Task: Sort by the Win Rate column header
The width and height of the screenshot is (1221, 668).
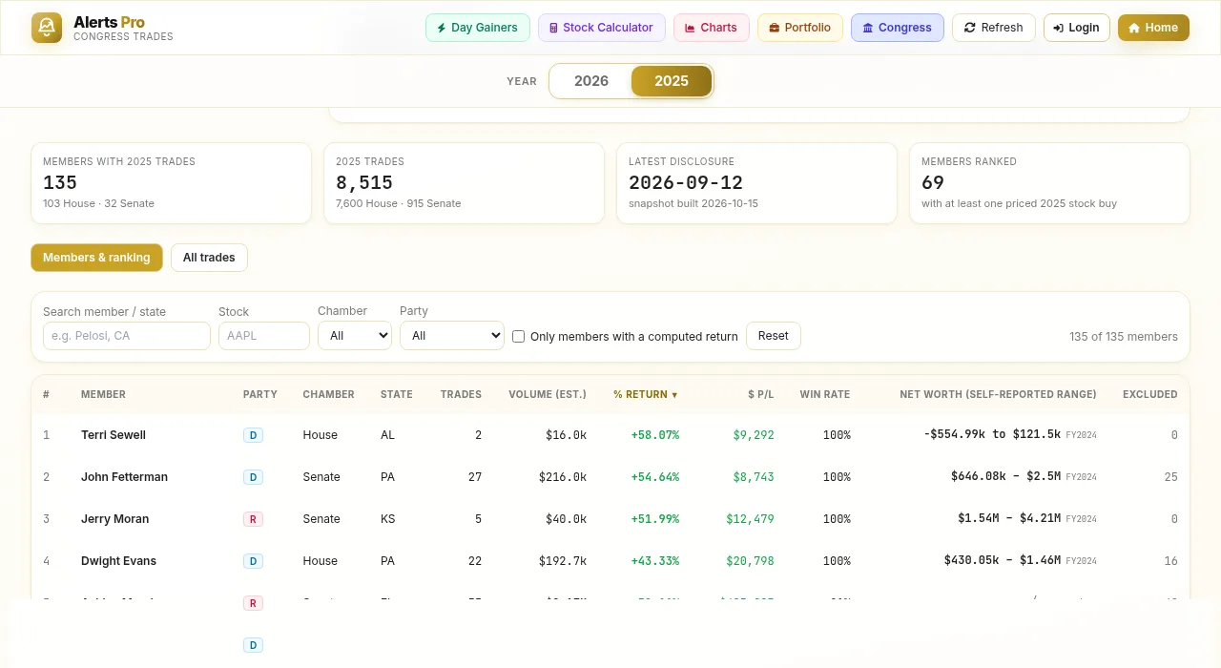Action: click(x=825, y=394)
